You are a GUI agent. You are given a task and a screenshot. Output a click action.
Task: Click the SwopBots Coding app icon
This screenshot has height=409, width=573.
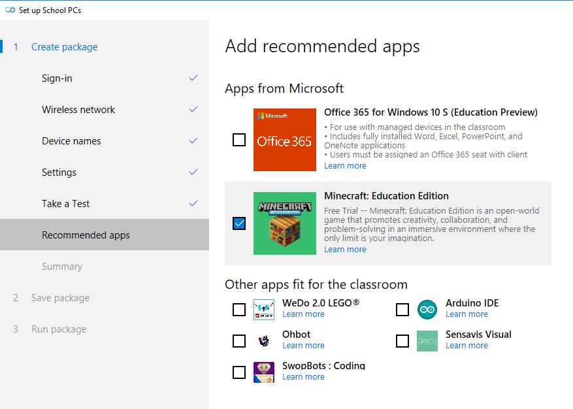pos(264,372)
